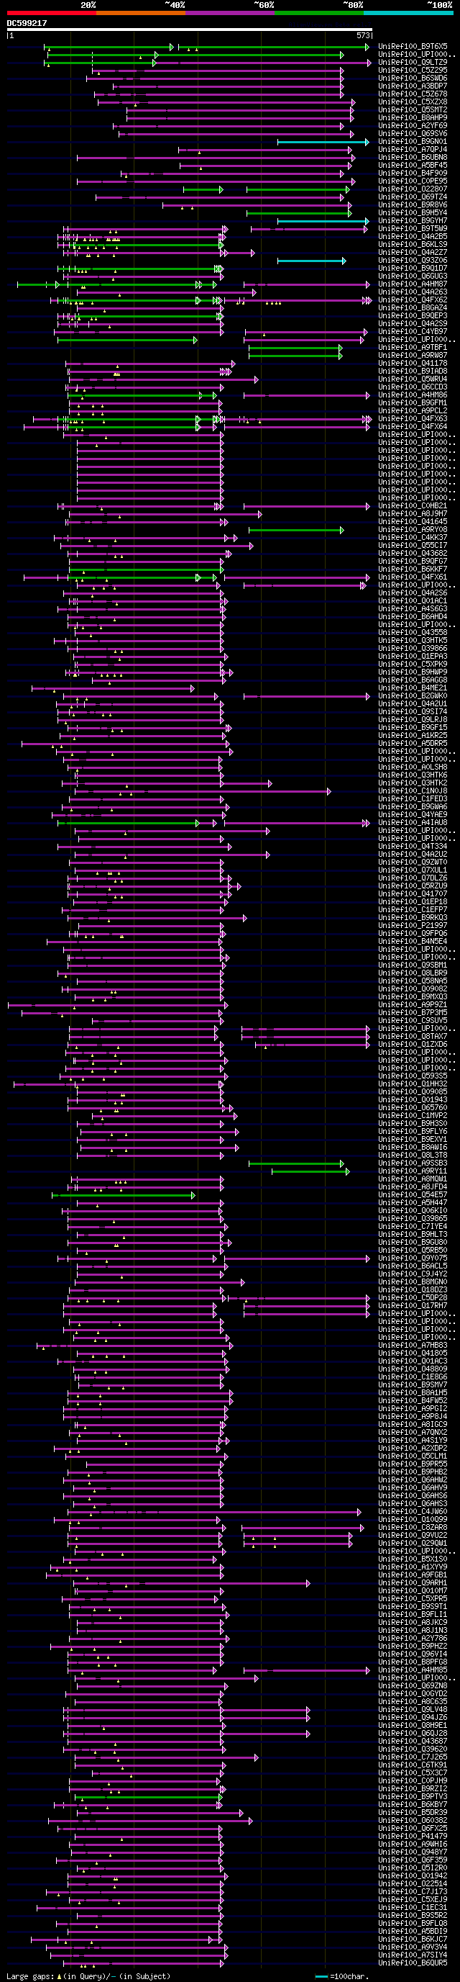Click the purple ~60% identity legend segment
Viewport: 460px width, 1982px height.
(229, 13)
